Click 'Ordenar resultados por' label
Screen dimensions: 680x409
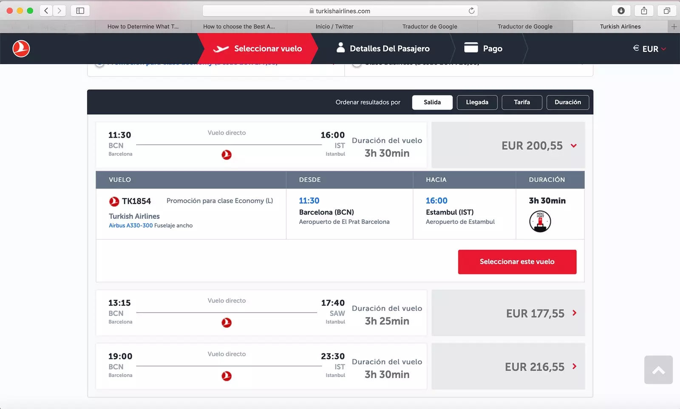pyautogui.click(x=368, y=102)
